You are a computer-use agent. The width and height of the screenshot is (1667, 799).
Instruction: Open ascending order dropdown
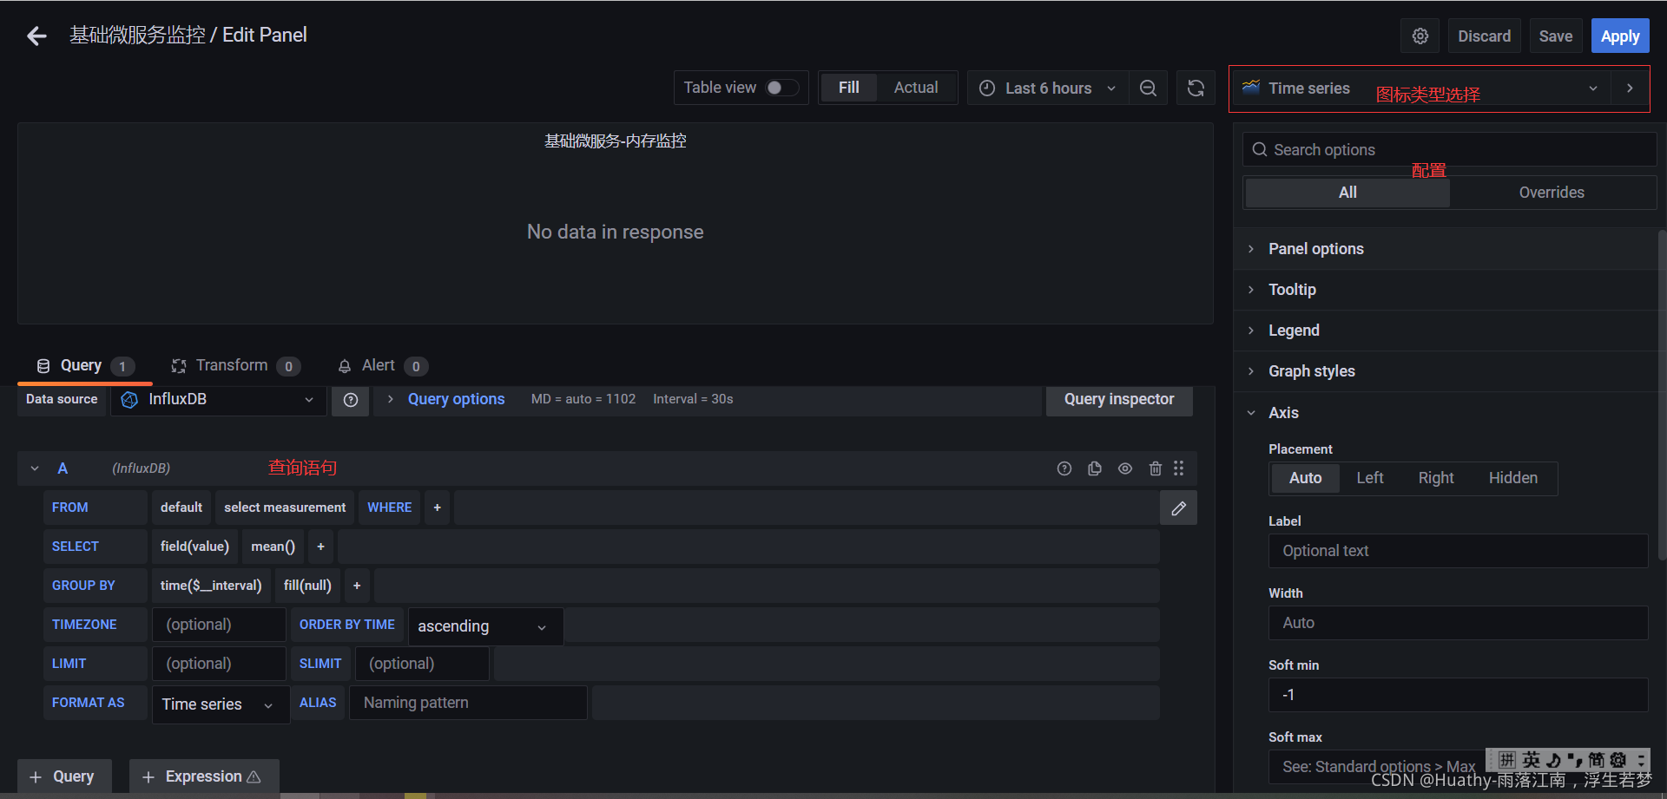click(485, 626)
